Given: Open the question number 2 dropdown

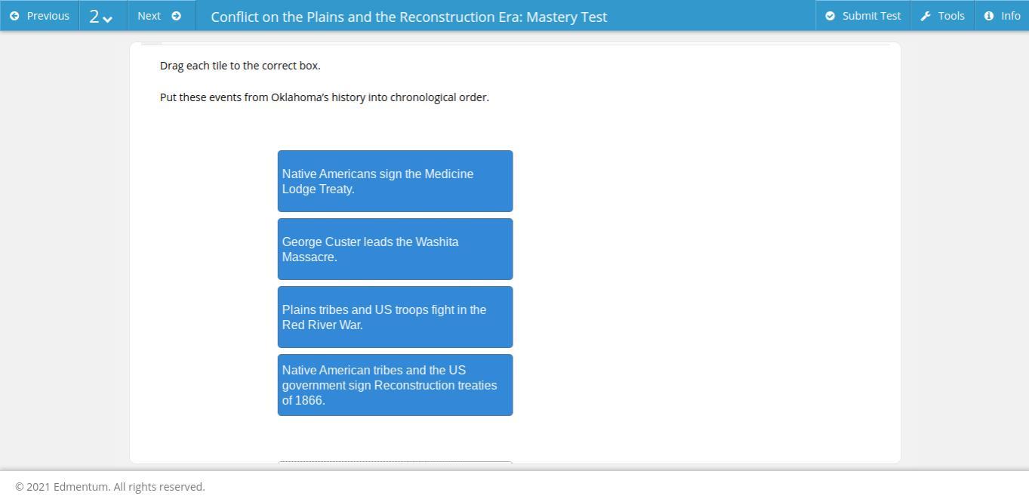Looking at the screenshot, I should coord(103,16).
